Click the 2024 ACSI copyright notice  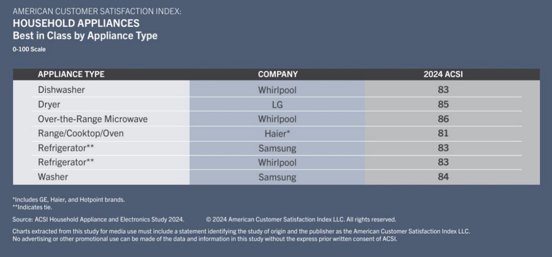[x=301, y=219]
